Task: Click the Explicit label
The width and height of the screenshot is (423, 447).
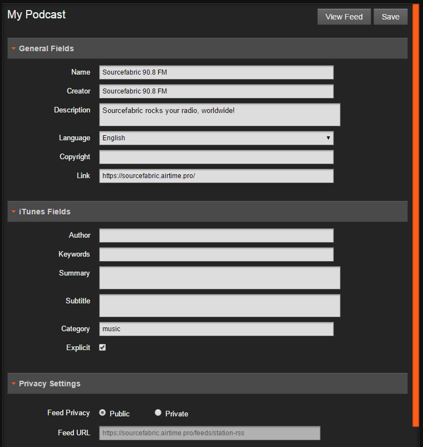Action: click(78, 347)
